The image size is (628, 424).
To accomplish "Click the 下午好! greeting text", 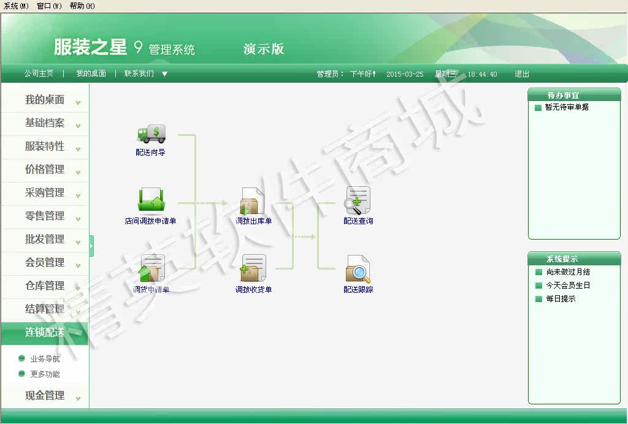I will pos(363,74).
